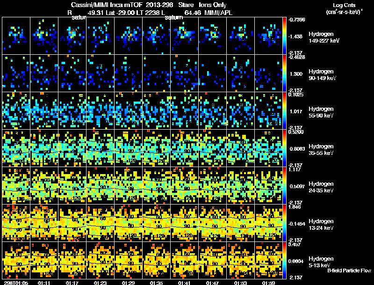Screen dimensions: 374x285
Task: Click the 3.457 scale value
Action: click(295, 244)
